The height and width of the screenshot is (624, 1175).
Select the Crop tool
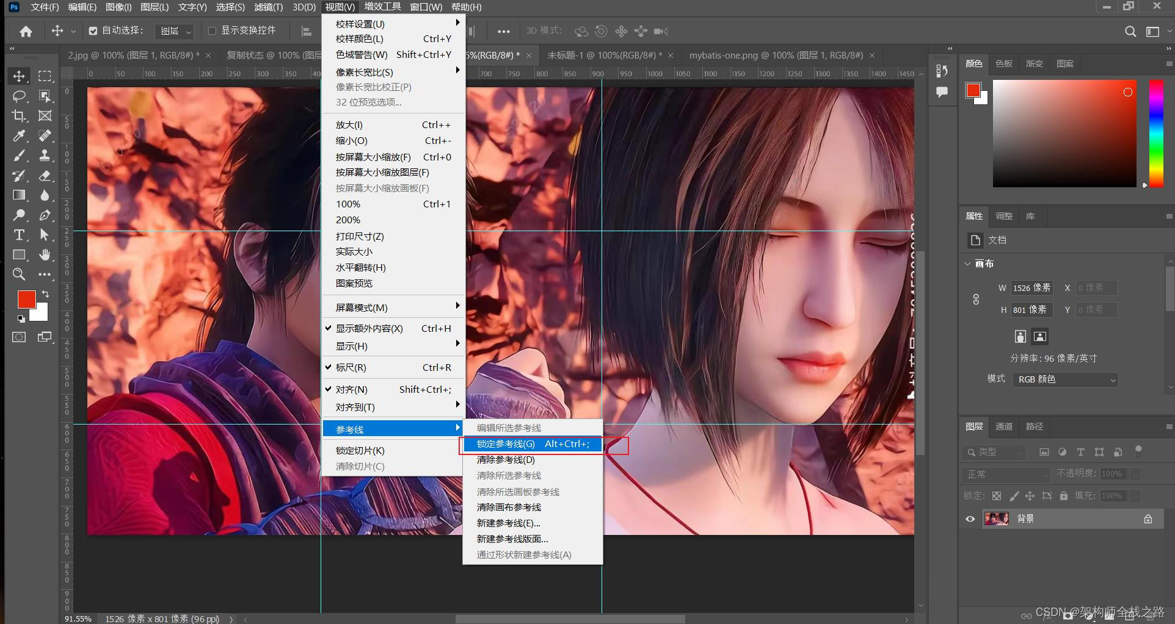tap(19, 116)
